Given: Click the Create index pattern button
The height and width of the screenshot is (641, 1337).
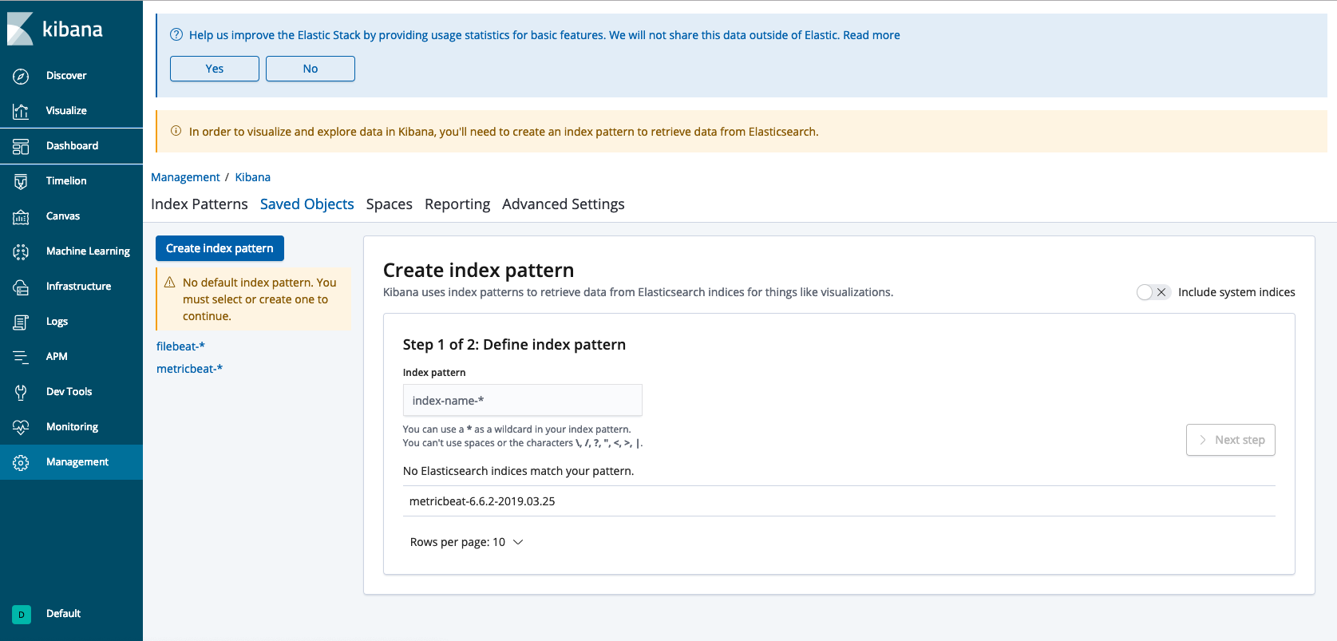Looking at the screenshot, I should click(220, 248).
